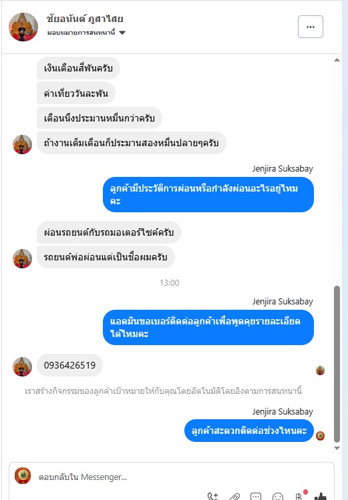
Task: Click seen-status avatar beside last message
Action: point(320,436)
